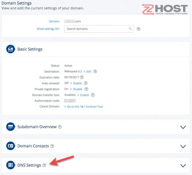192x175 pixels.
Task: Click the DNS Settings section icon
Action: click(11, 165)
